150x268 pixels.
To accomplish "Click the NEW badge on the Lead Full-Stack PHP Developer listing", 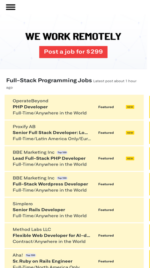I will 130,158.
